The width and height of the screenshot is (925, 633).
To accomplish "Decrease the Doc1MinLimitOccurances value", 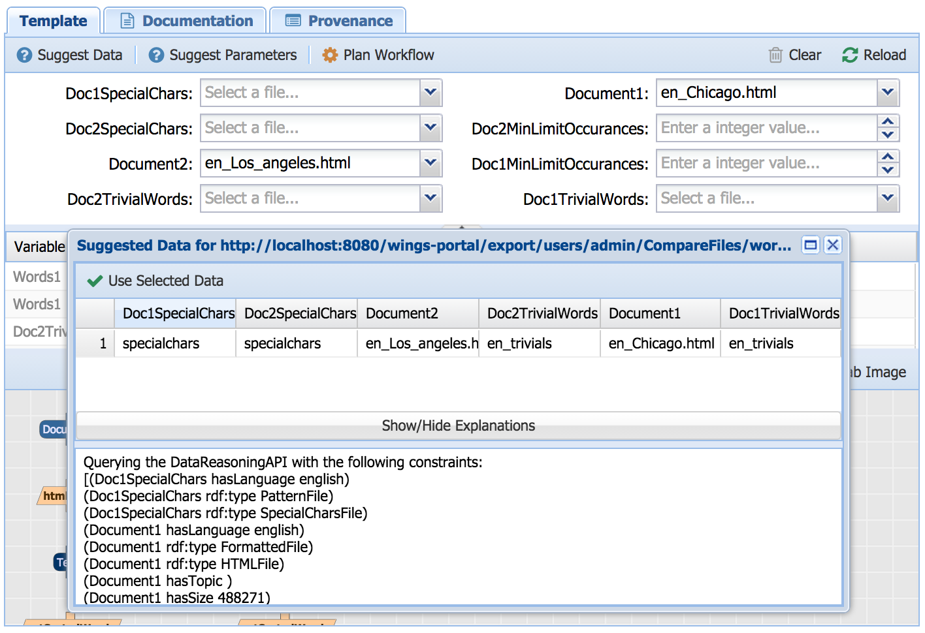I will click(888, 170).
